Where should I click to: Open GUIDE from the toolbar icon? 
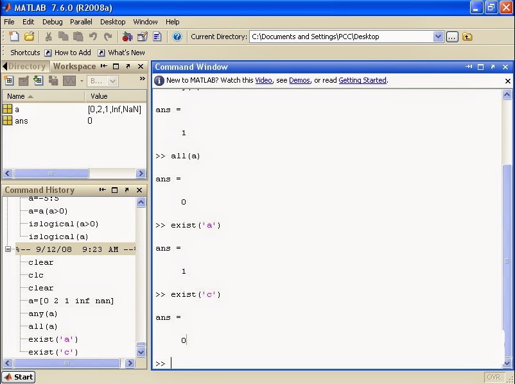[x=142, y=37]
